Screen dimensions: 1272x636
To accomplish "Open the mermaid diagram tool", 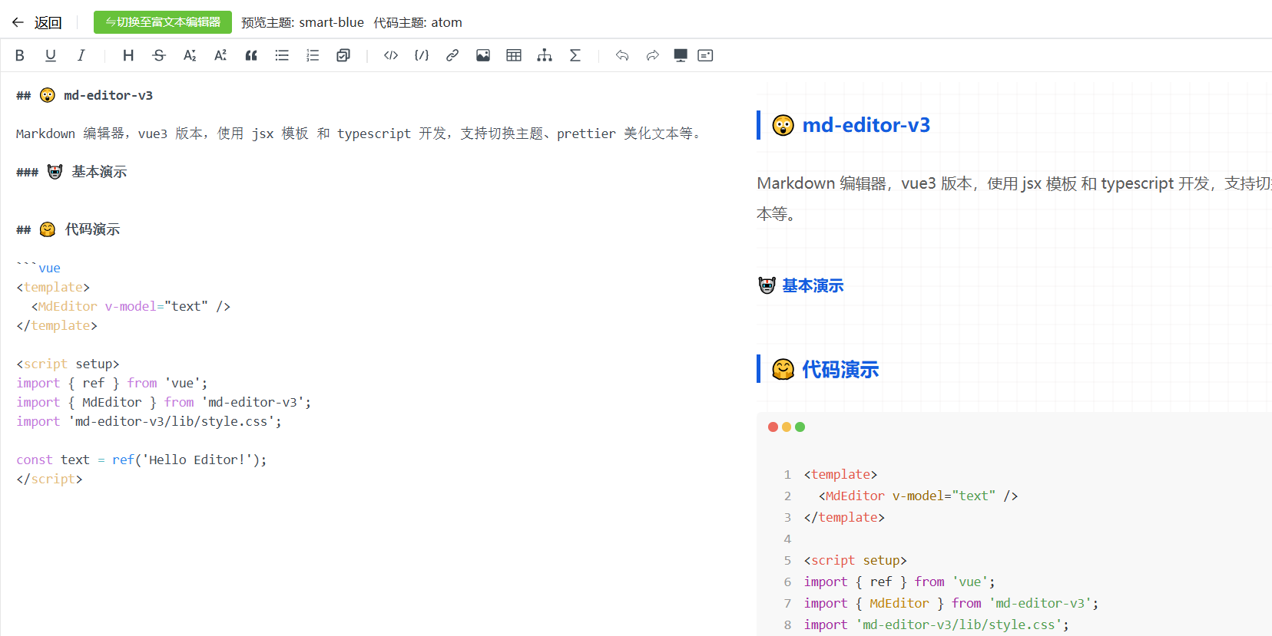I will (x=545, y=55).
